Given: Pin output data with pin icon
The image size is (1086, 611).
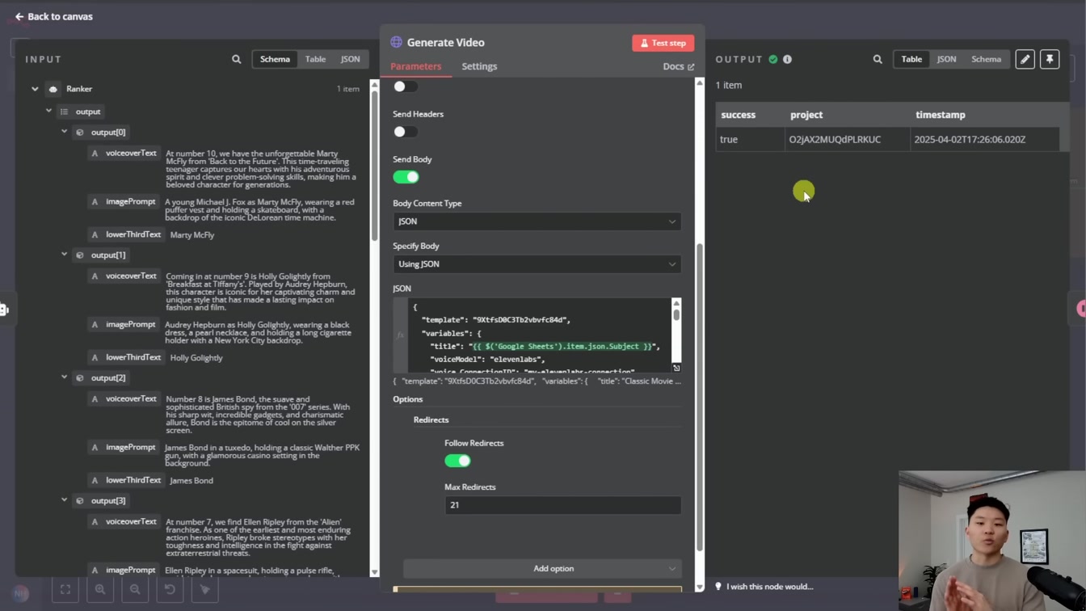Looking at the screenshot, I should pos(1050,59).
